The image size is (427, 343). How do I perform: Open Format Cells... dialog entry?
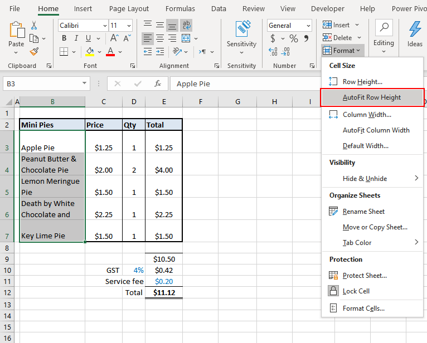pyautogui.click(x=372, y=308)
